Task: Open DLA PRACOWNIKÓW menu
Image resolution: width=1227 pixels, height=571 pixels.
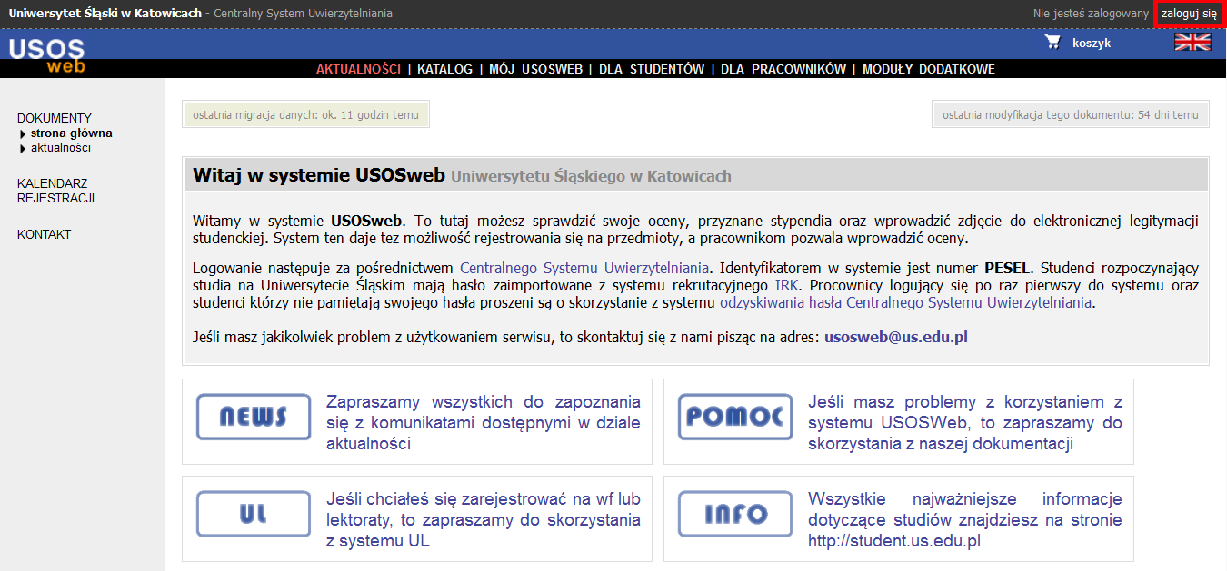Action: pyautogui.click(x=783, y=69)
